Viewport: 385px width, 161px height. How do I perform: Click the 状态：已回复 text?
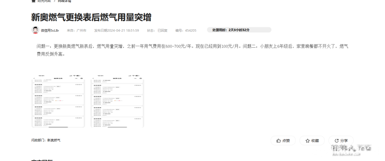click(157, 30)
